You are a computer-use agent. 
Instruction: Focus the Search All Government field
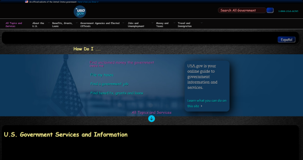[x=242, y=11]
